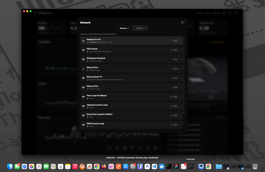Open Docker from the Dock

(162, 166)
